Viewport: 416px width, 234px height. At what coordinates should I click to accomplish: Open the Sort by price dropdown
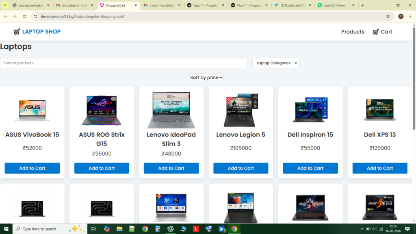[206, 78]
